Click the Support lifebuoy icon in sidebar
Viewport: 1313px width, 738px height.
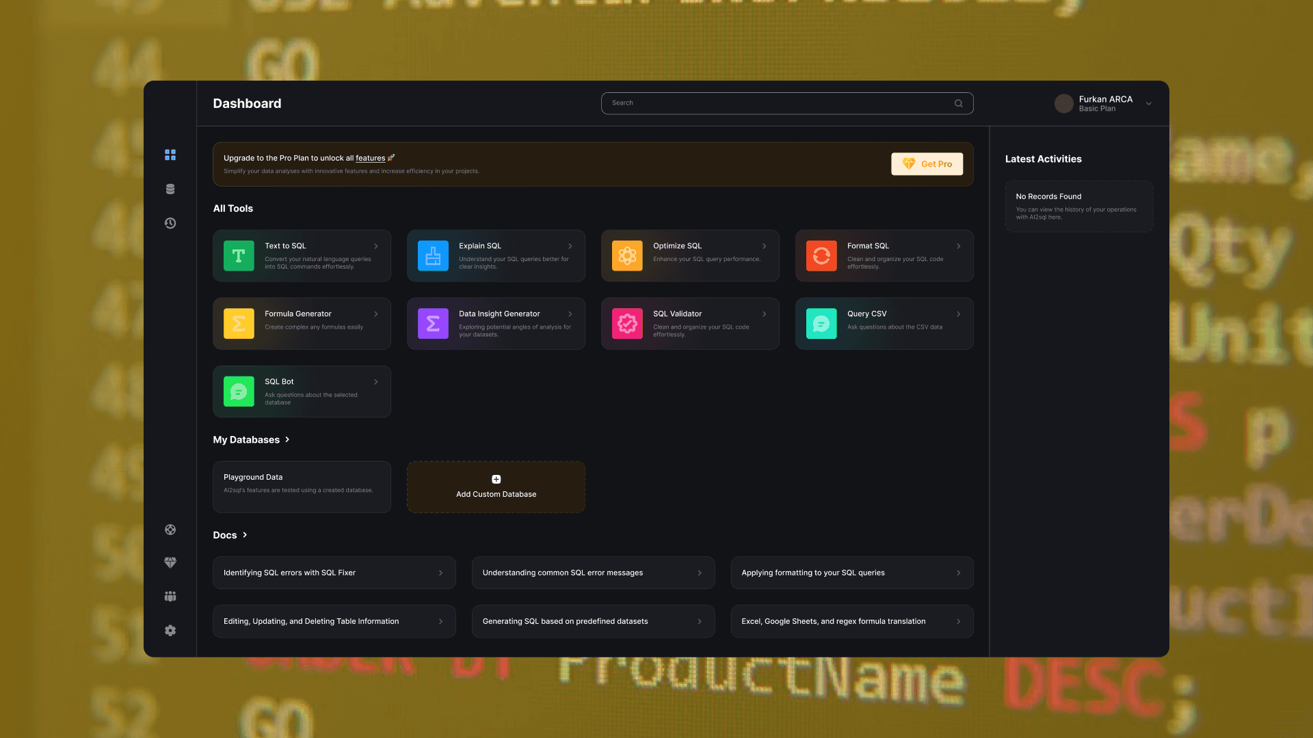click(170, 530)
